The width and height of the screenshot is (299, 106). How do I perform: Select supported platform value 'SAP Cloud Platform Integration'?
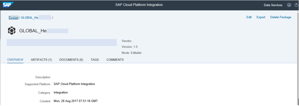[x=74, y=84]
